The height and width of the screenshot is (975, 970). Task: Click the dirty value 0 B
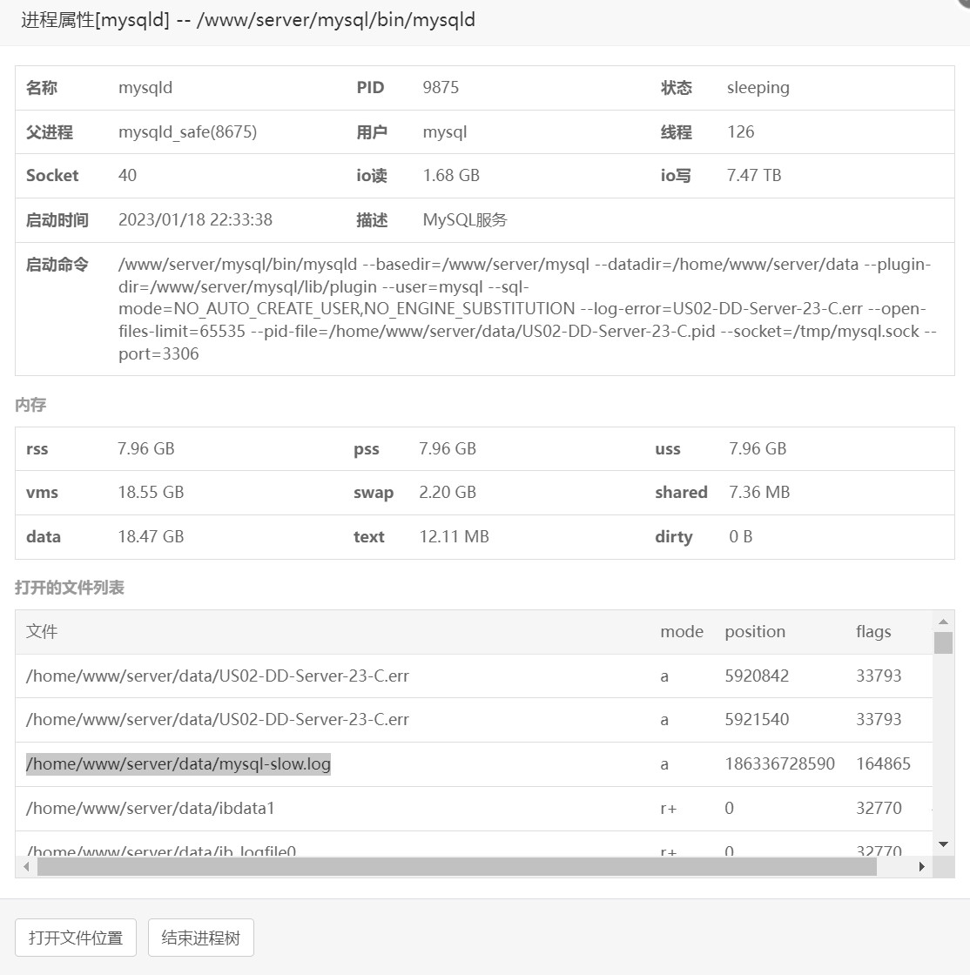point(740,536)
